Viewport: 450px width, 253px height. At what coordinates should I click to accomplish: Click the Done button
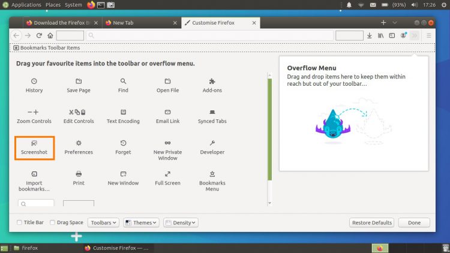414,222
